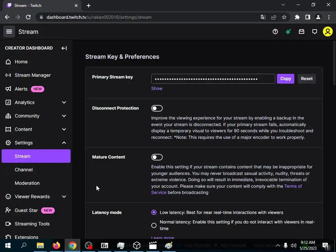Open the Terms of Service link
This screenshot has height=252, width=336.
pyautogui.click(x=293, y=186)
